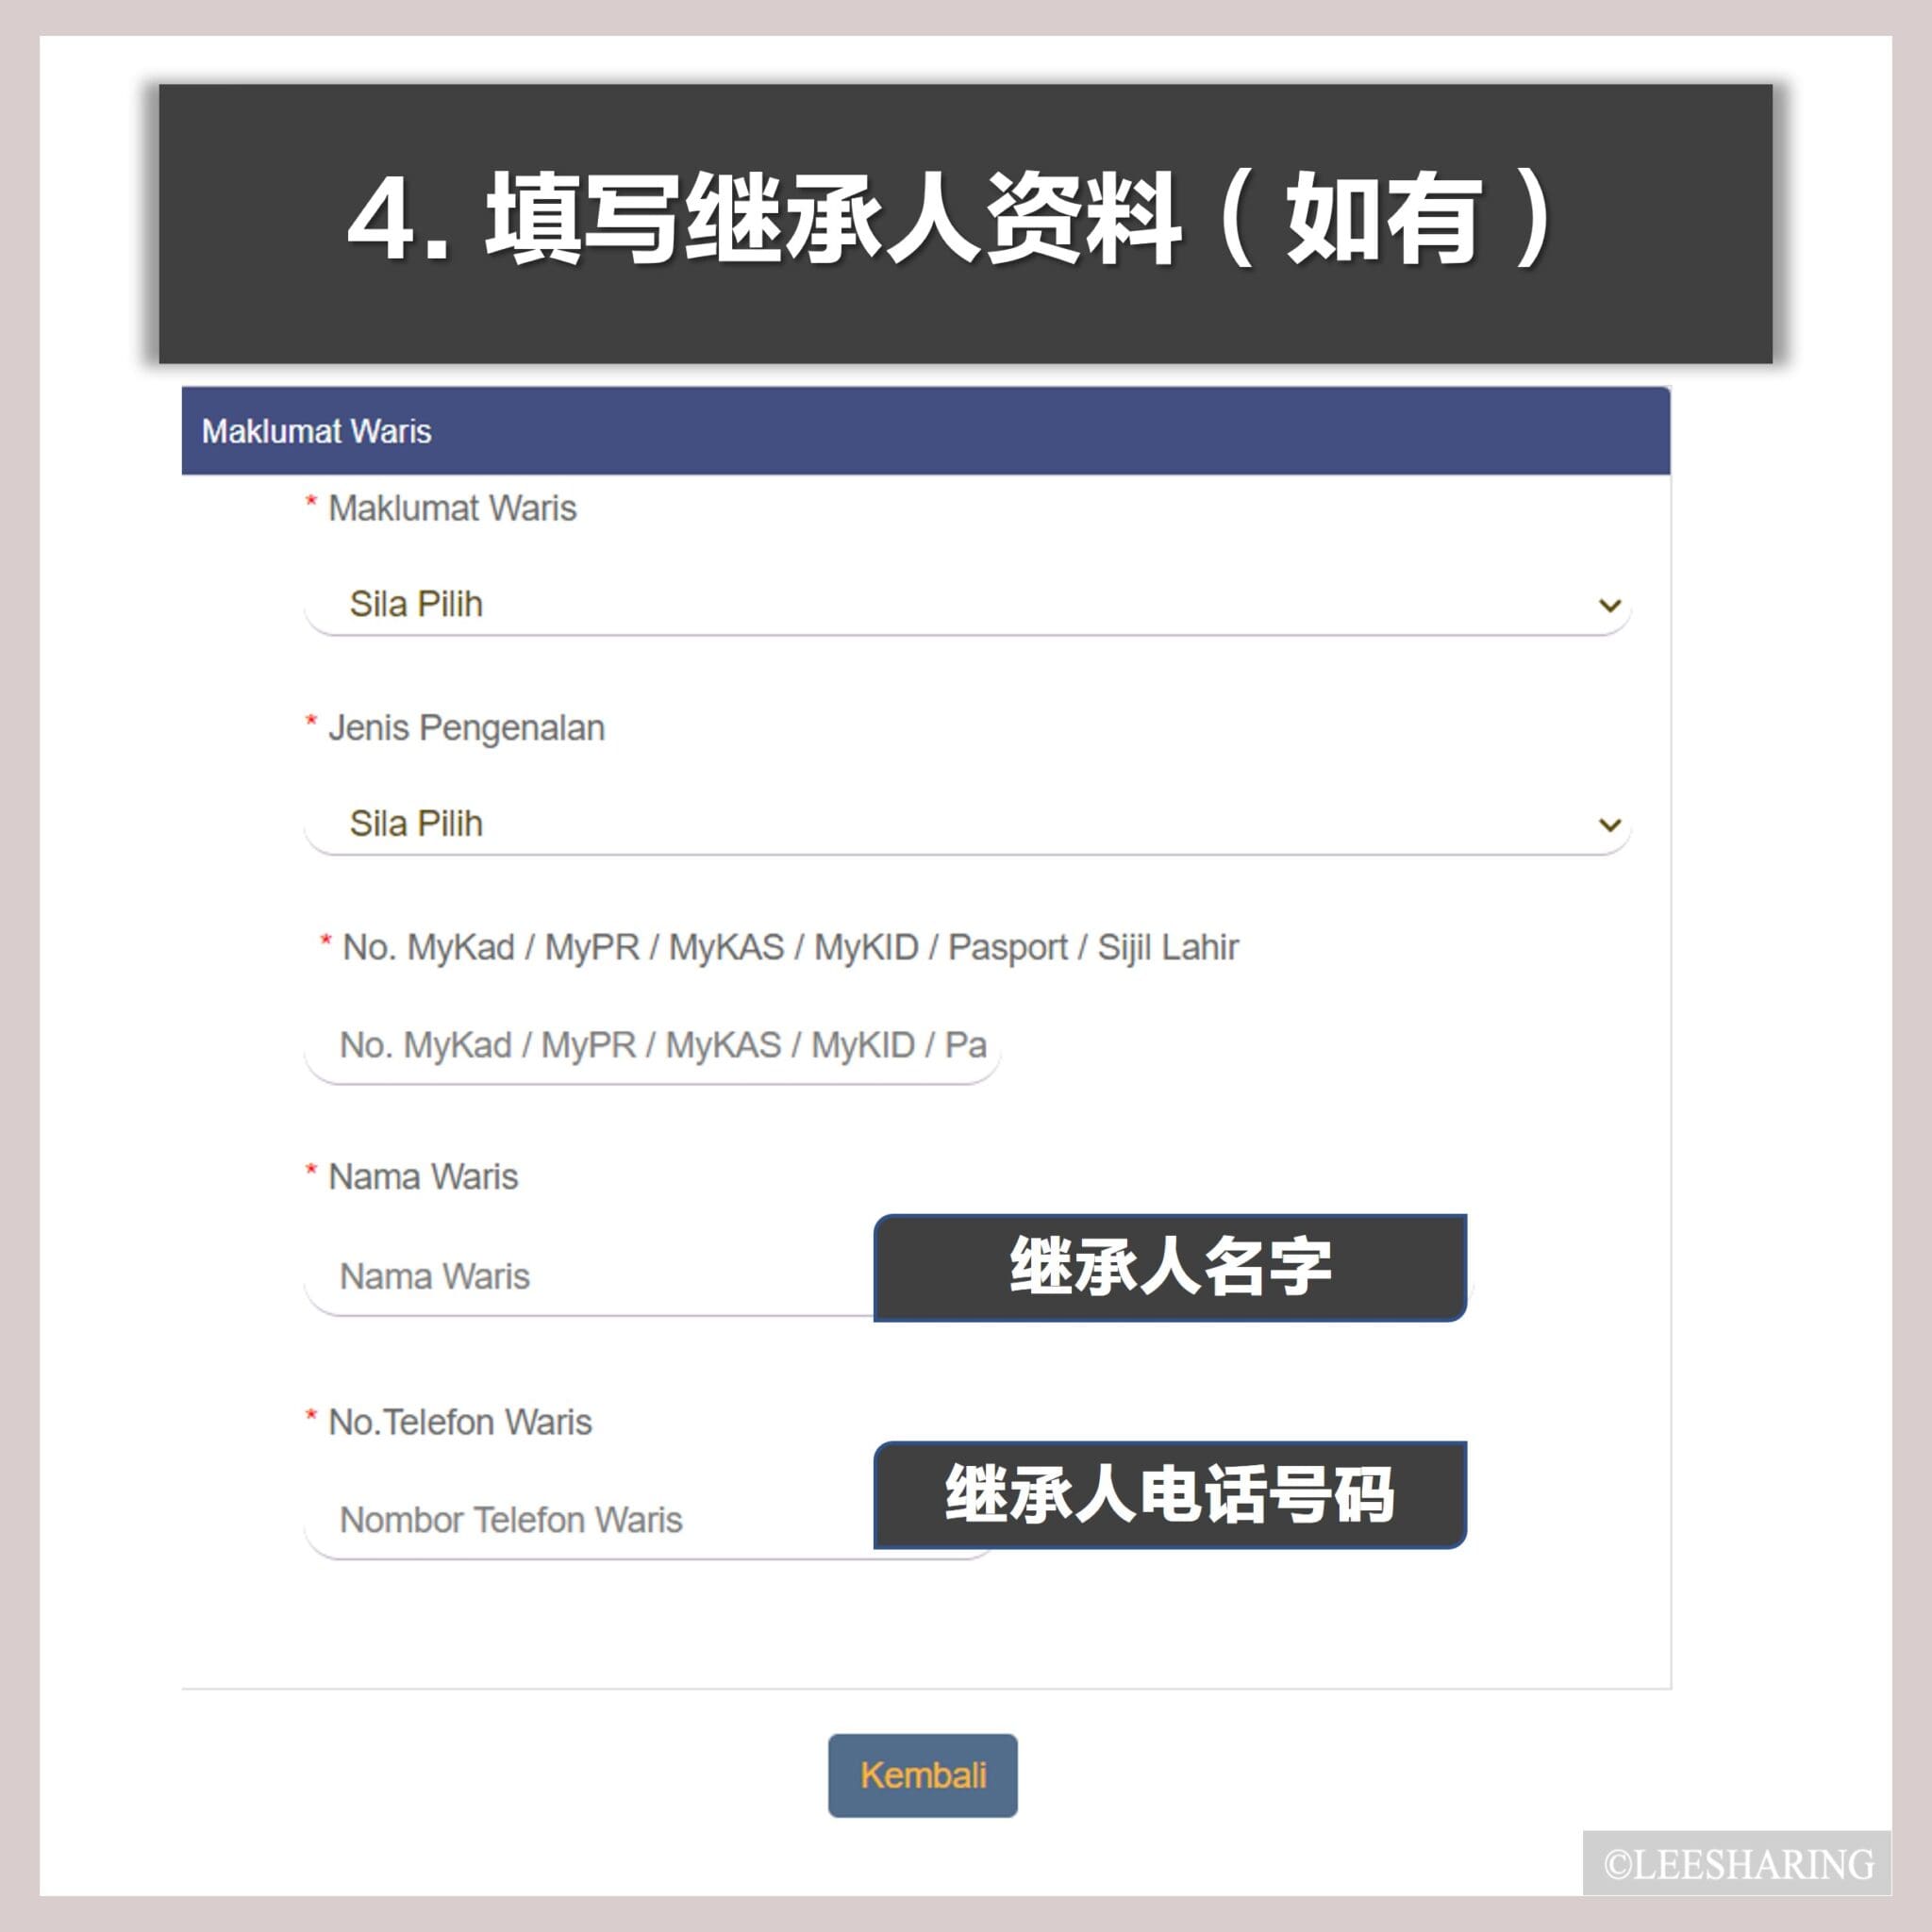Click the red asterisk beside Nama Waris
The width and height of the screenshot is (1932, 1932).
(x=311, y=1171)
